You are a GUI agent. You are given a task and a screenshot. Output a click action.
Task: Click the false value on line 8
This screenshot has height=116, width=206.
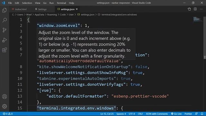coord(141,67)
